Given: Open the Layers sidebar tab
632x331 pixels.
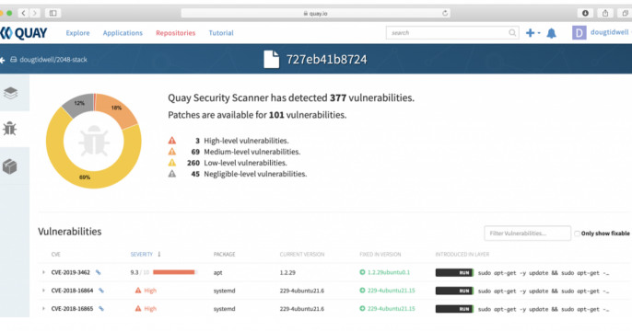Looking at the screenshot, I should pyautogui.click(x=10, y=93).
